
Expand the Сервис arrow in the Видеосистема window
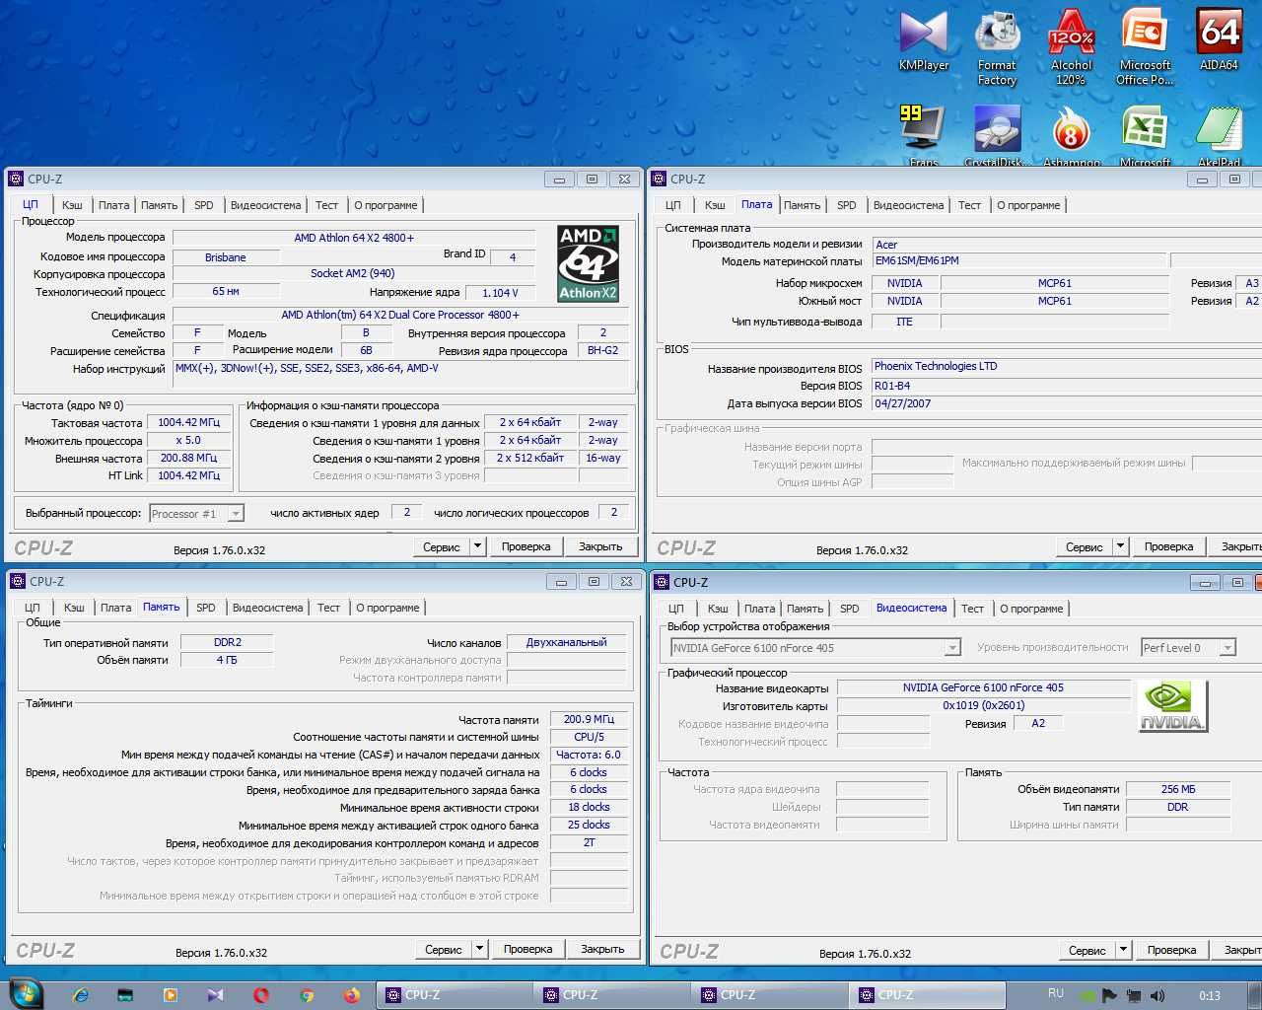pos(1123,950)
